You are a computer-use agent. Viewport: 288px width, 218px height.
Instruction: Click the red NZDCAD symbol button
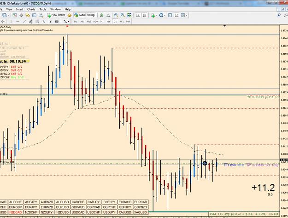click(x=15, y=212)
